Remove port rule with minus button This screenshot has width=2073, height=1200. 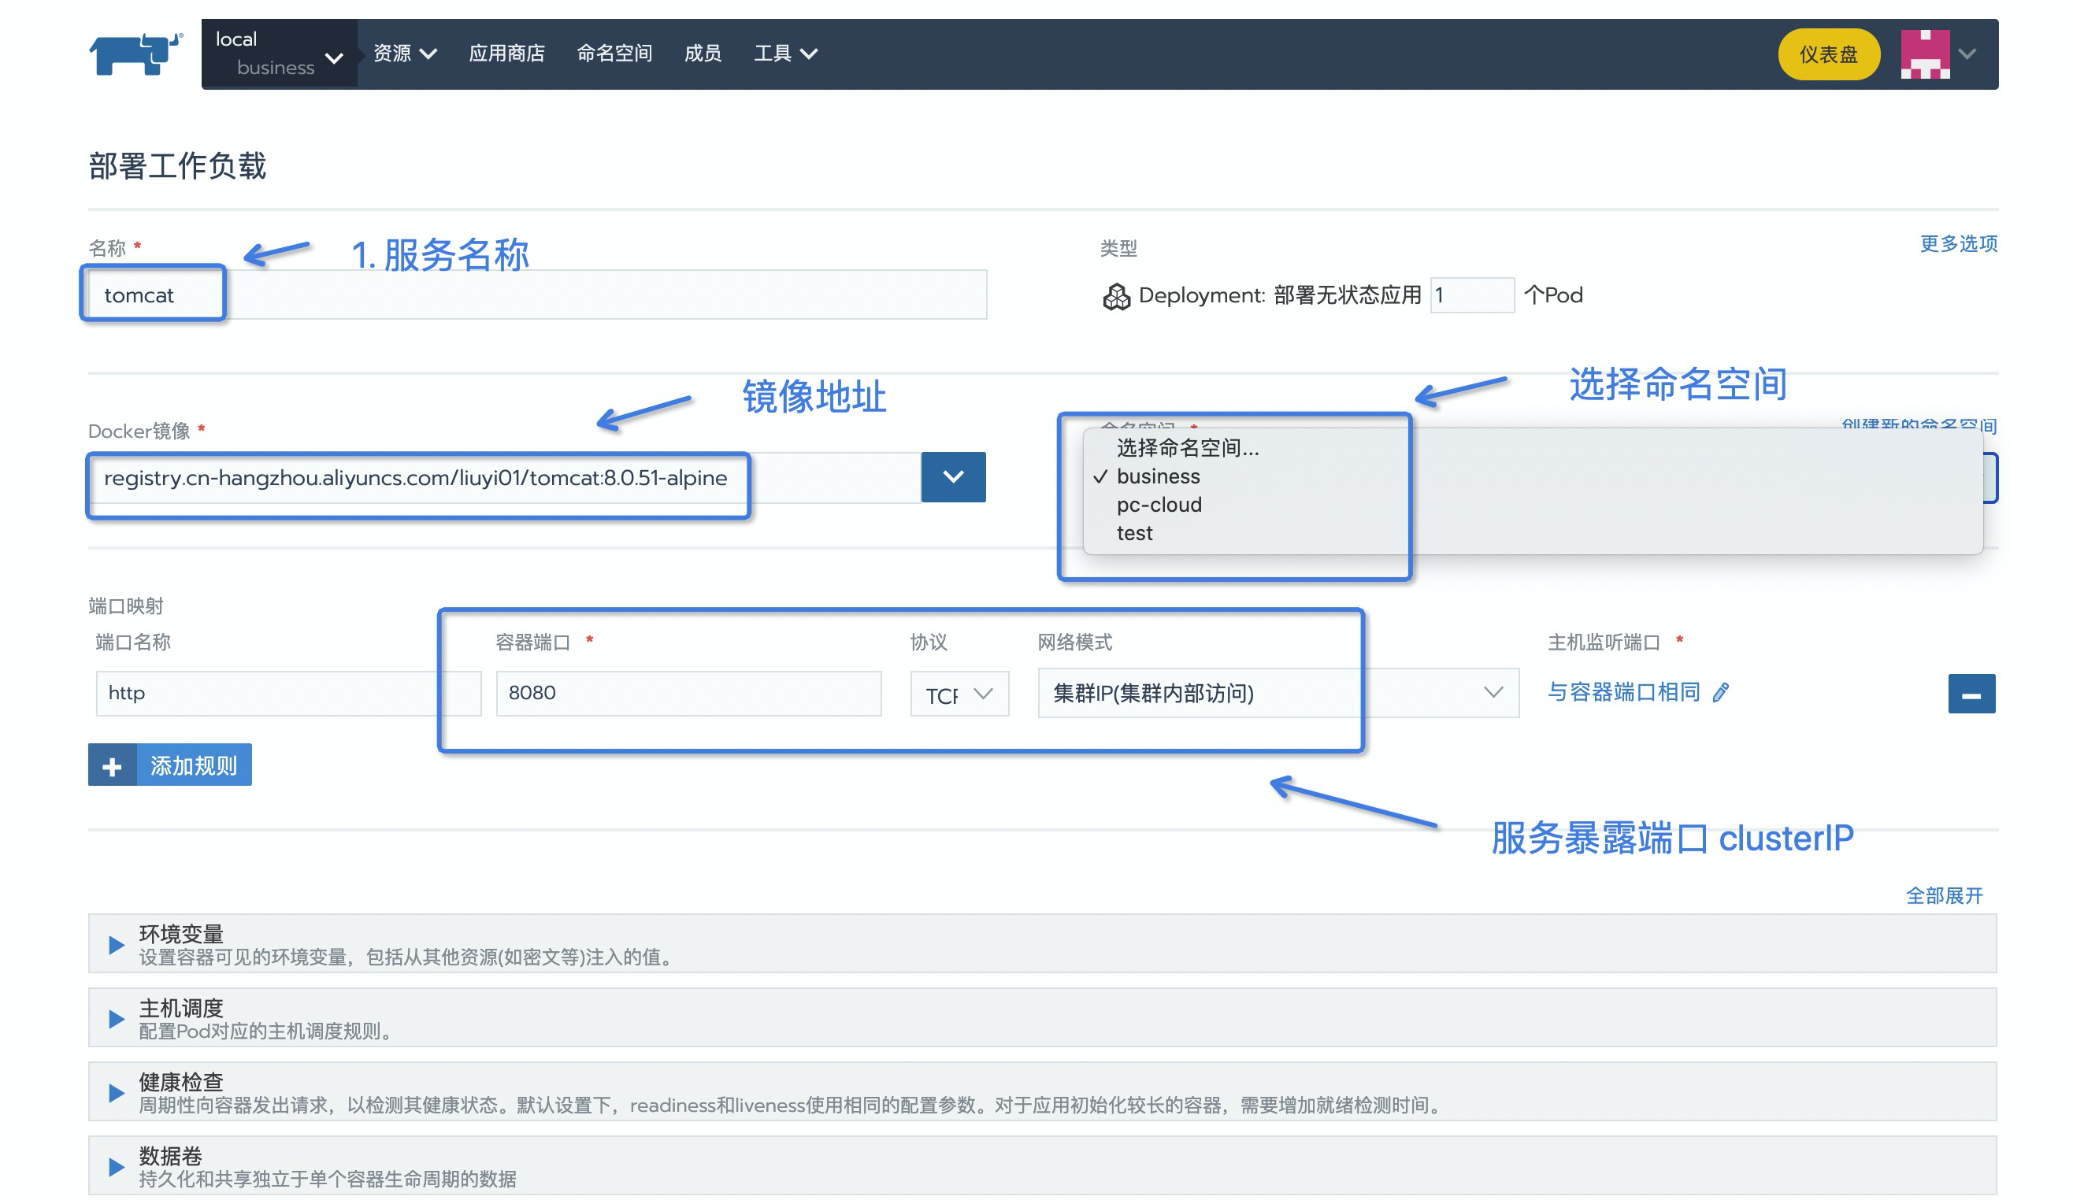pyautogui.click(x=1972, y=694)
